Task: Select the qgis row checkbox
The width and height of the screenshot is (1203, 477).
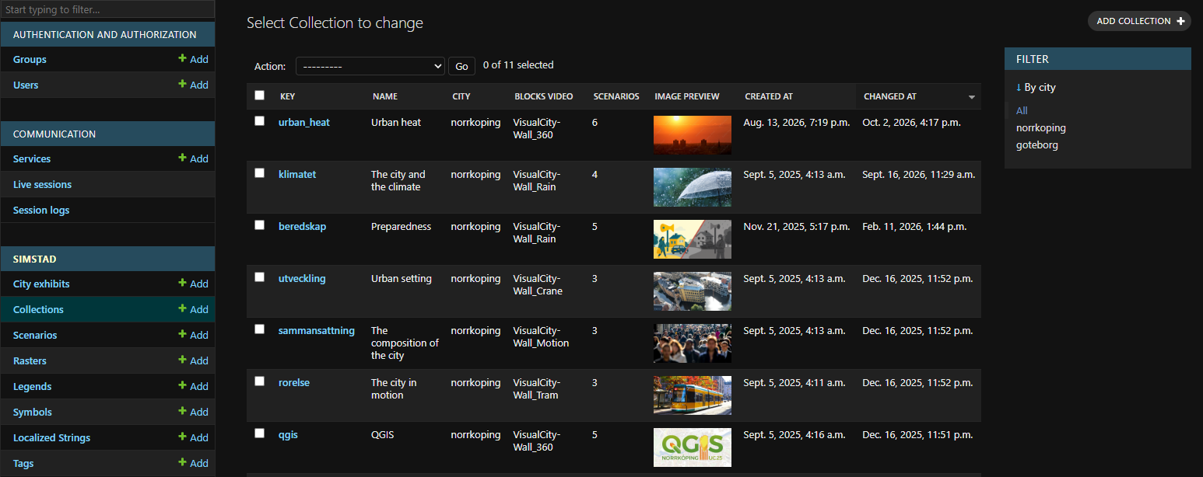Action: 260,433
